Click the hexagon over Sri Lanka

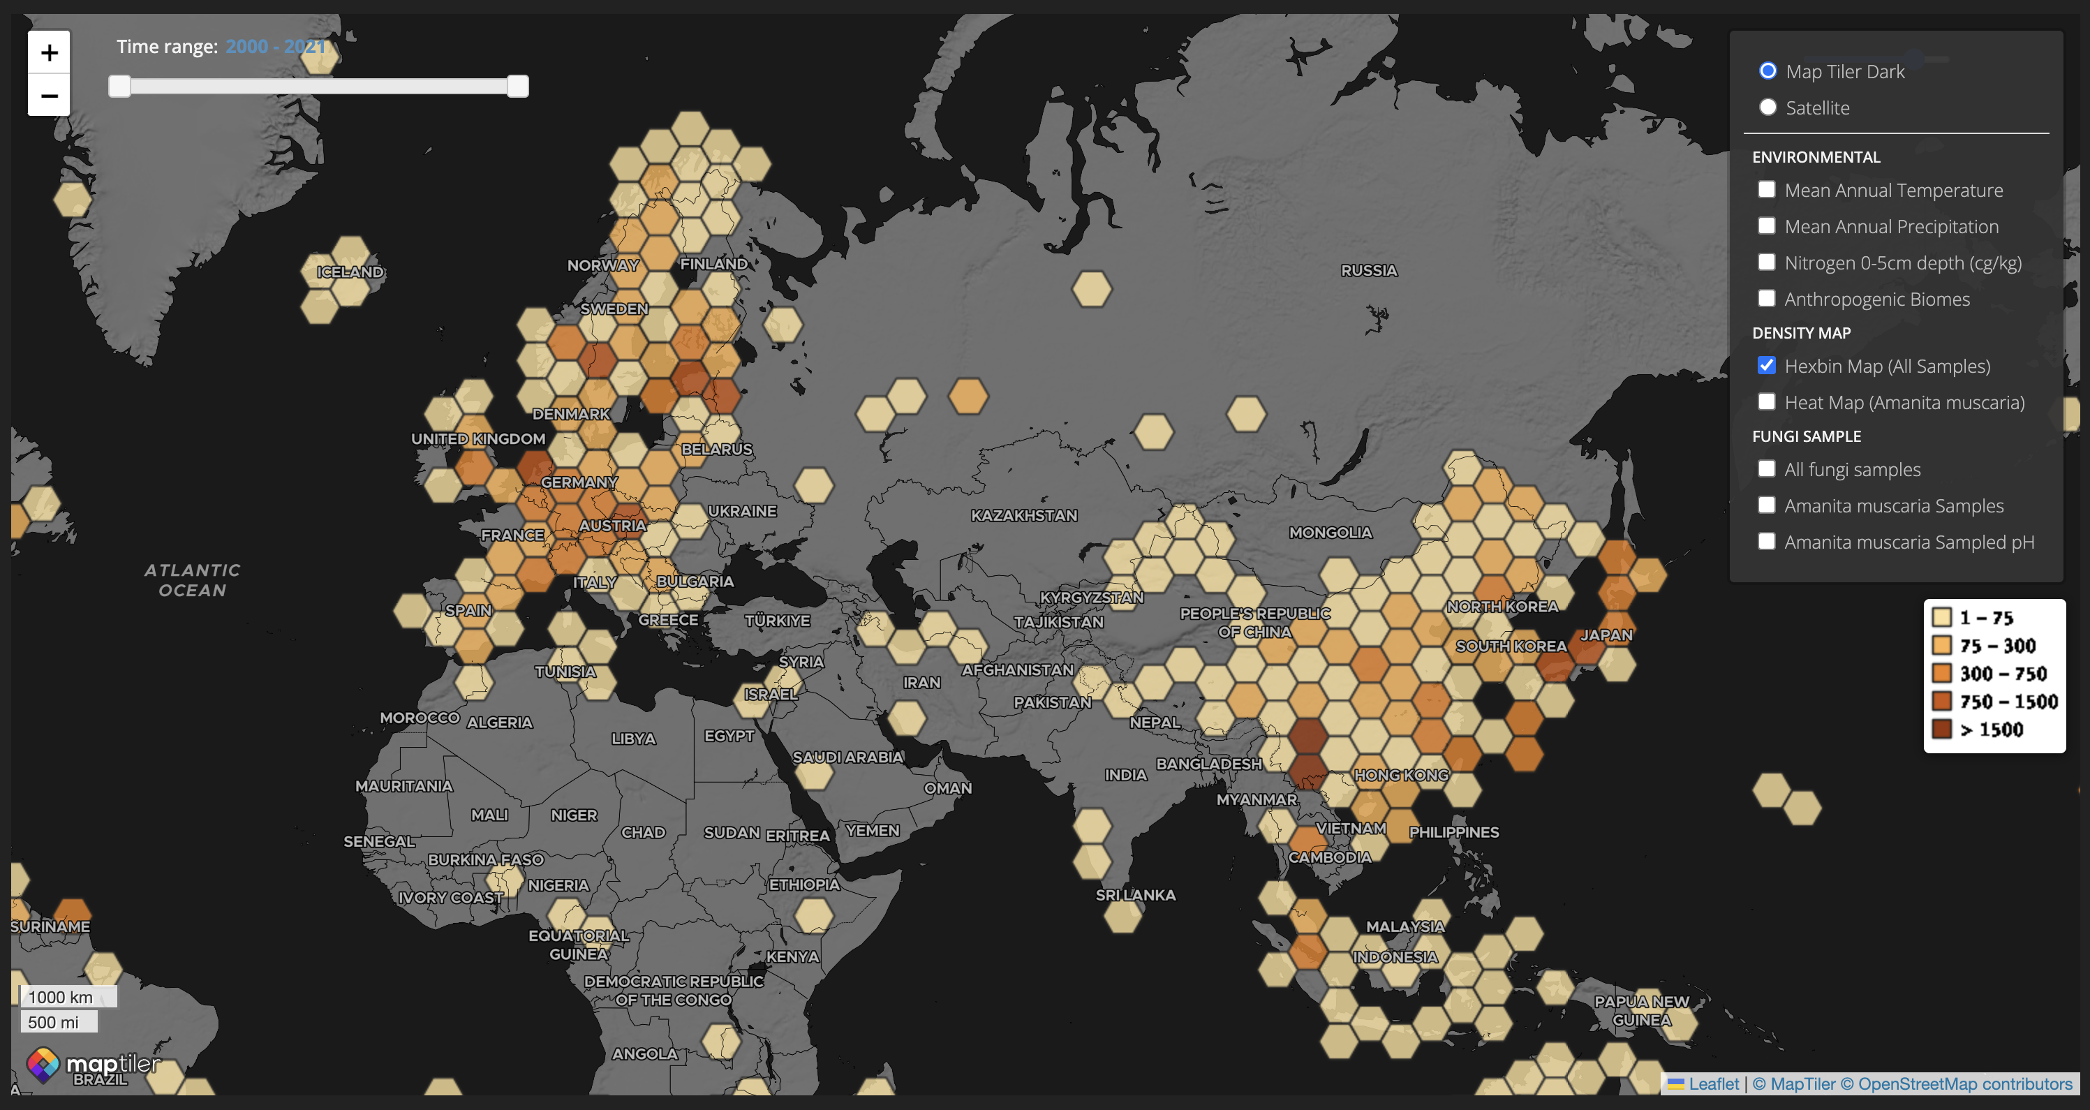(1123, 915)
